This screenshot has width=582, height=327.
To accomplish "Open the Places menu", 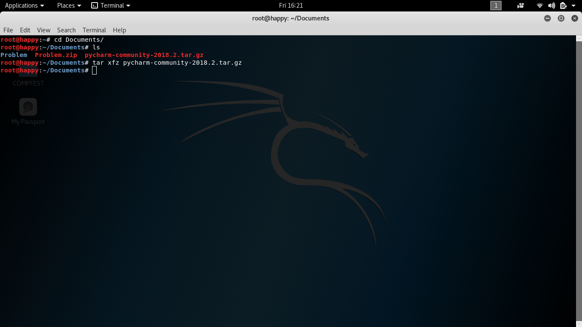I will [x=69, y=6].
